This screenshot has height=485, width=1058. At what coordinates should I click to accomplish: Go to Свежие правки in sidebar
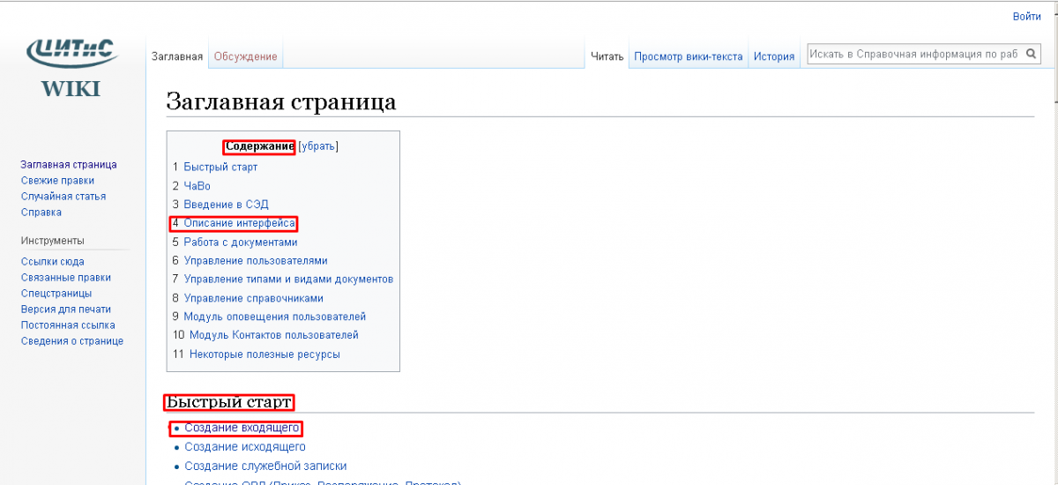(57, 181)
